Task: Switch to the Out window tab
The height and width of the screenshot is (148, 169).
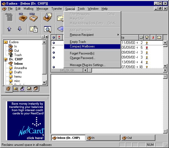Action: (x=138, y=138)
